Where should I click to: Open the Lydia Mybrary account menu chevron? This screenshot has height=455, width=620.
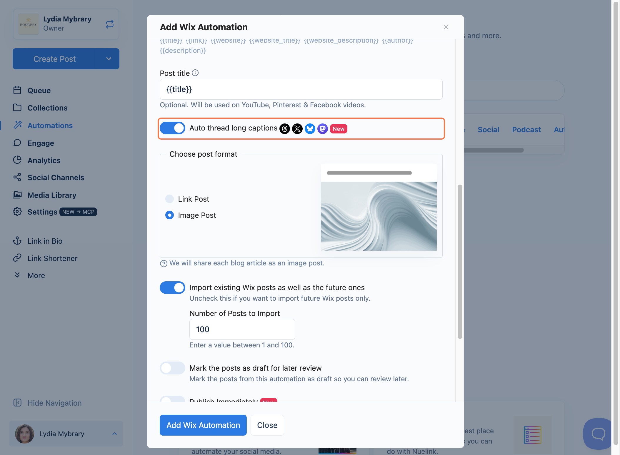[x=114, y=434]
